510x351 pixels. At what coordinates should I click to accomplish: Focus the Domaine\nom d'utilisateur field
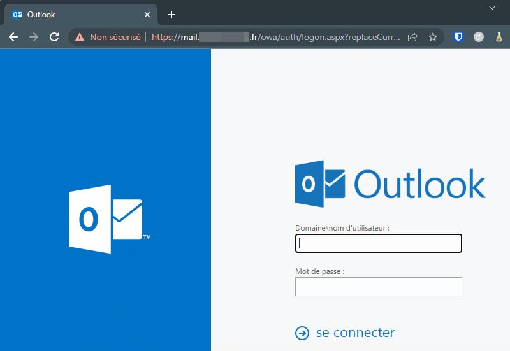pyautogui.click(x=379, y=243)
